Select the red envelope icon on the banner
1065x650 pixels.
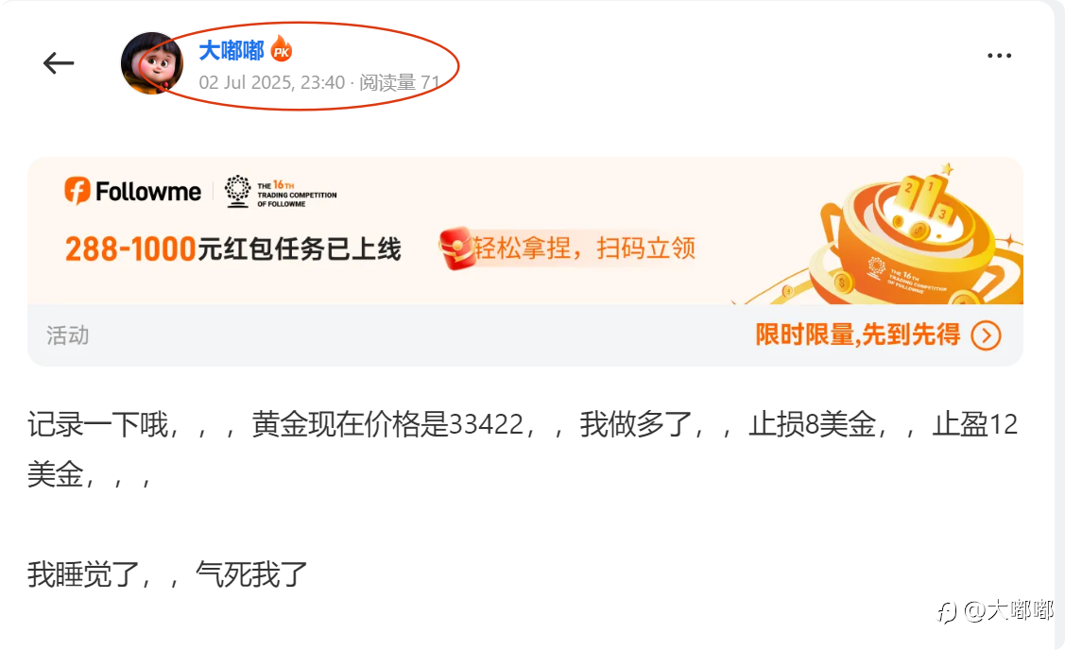455,248
